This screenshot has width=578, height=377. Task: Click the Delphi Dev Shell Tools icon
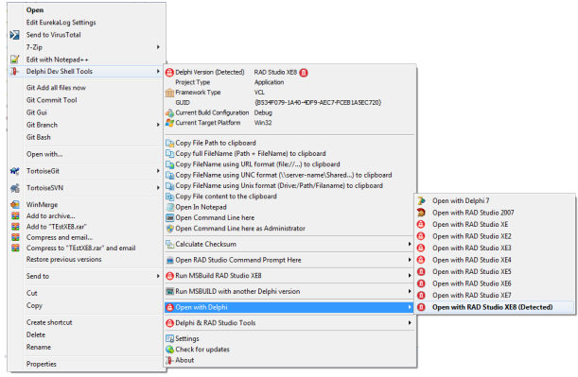point(15,71)
